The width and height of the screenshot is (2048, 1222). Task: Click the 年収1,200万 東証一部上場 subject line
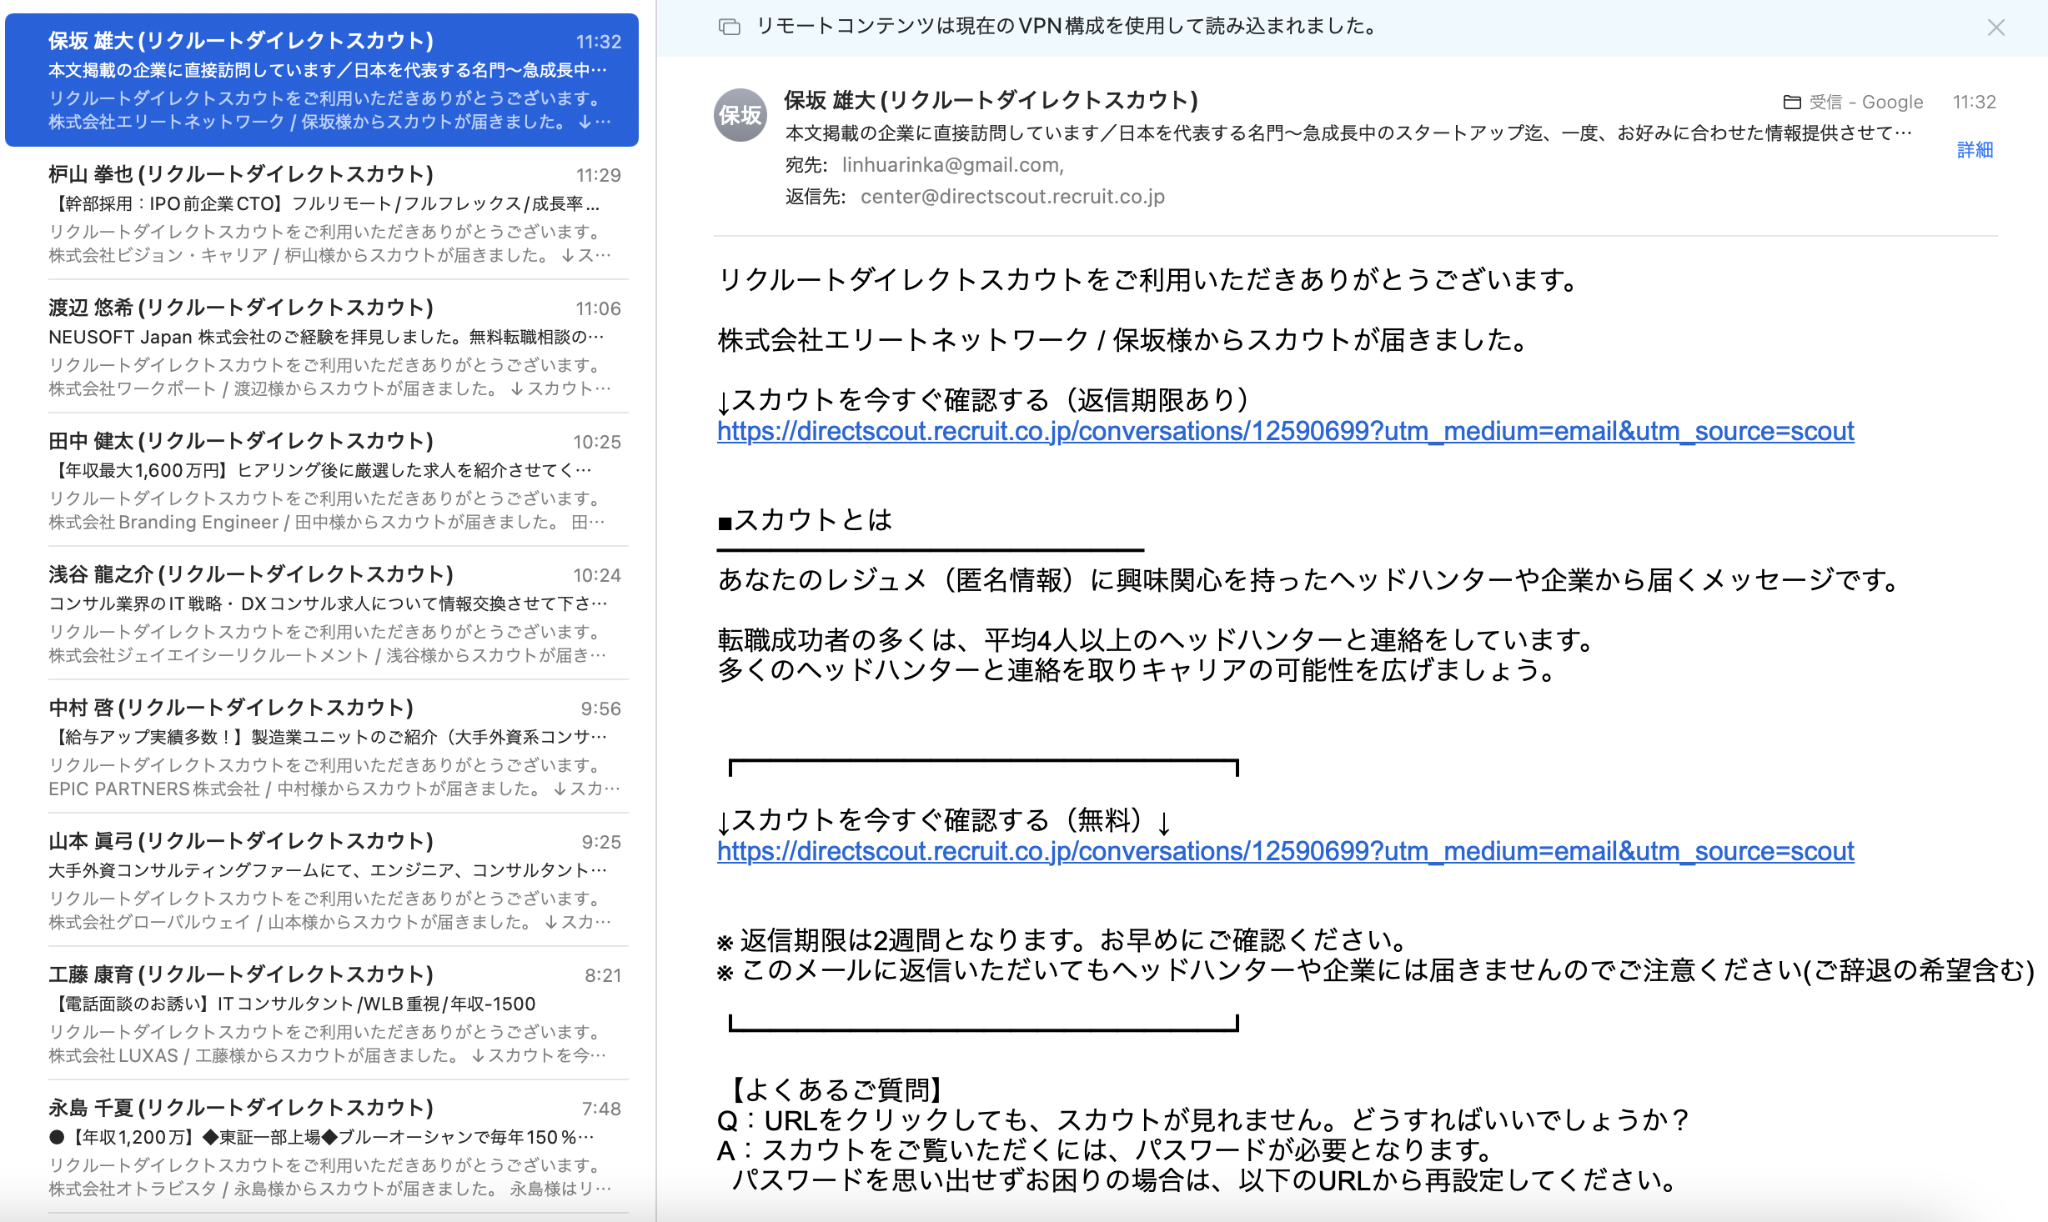point(322,1137)
